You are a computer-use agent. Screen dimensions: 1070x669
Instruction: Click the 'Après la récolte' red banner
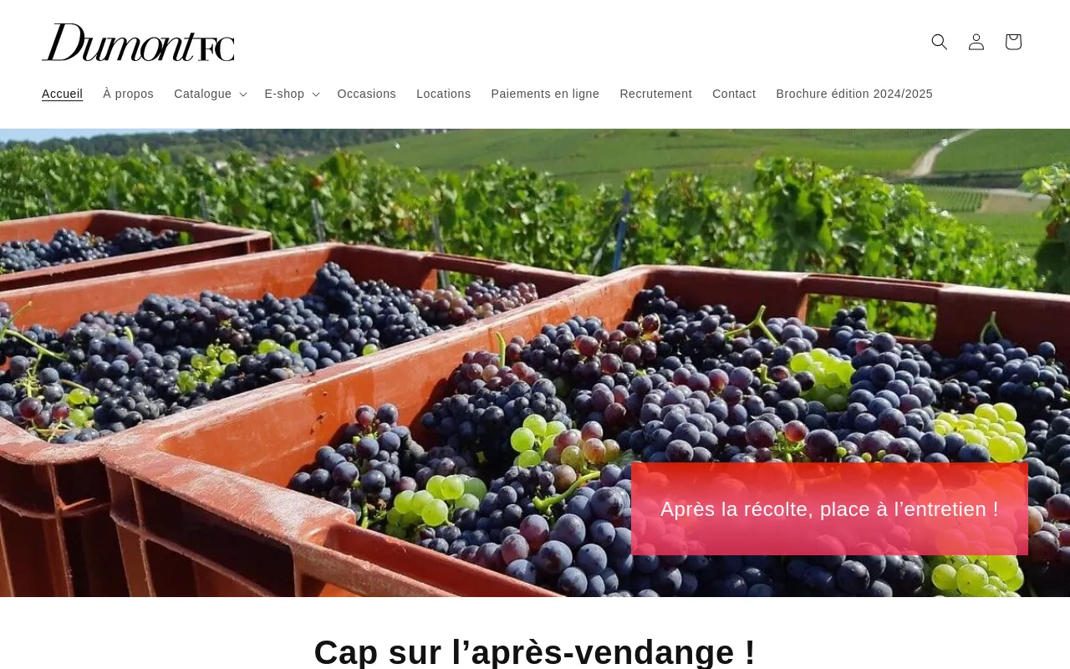[x=829, y=508]
